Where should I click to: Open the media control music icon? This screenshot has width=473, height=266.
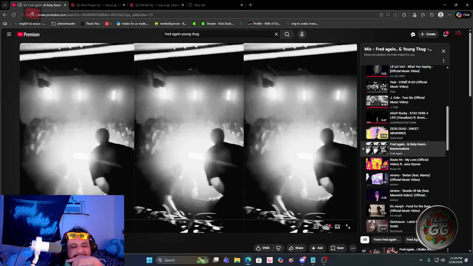pos(414,15)
